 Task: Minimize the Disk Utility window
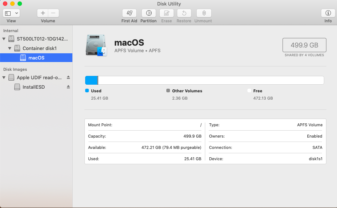click(12, 4)
